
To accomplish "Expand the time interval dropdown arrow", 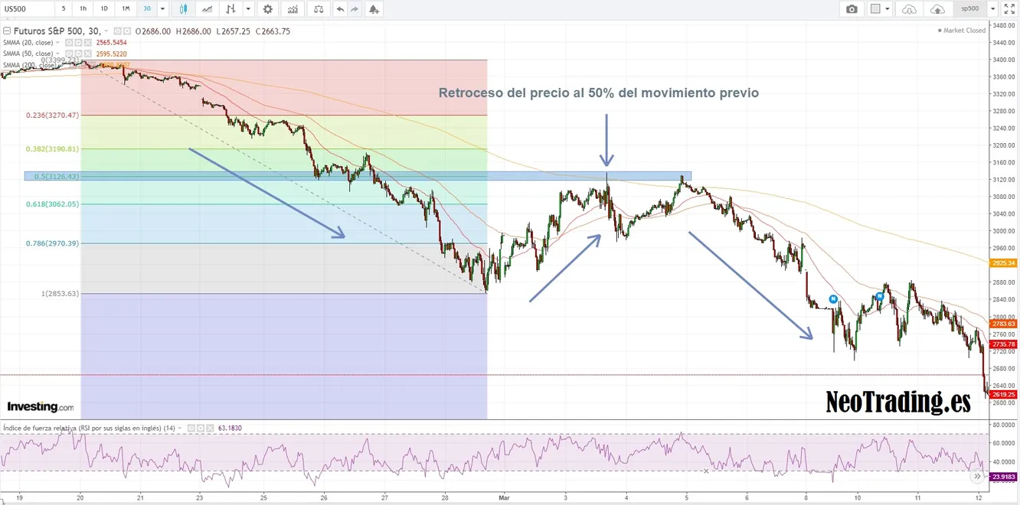I will point(162,9).
